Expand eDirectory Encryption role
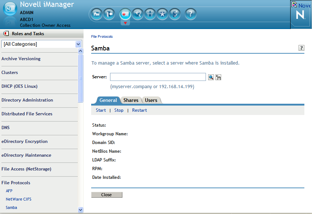The width and height of the screenshot is (312, 214). pos(24,141)
